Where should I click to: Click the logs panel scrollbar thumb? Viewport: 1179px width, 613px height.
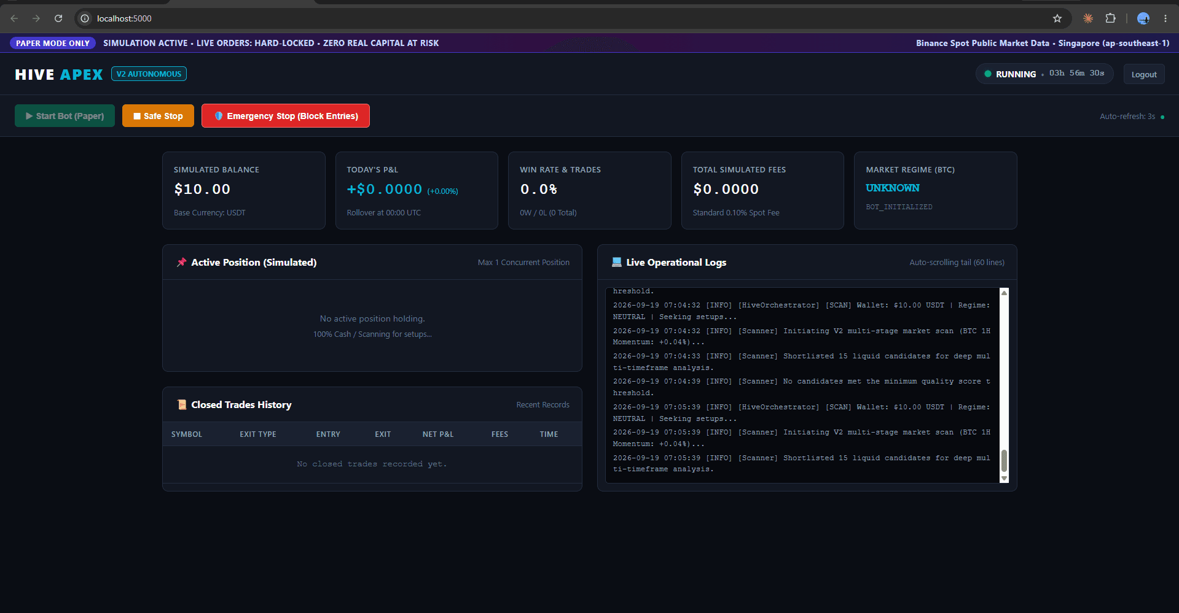(x=1005, y=461)
